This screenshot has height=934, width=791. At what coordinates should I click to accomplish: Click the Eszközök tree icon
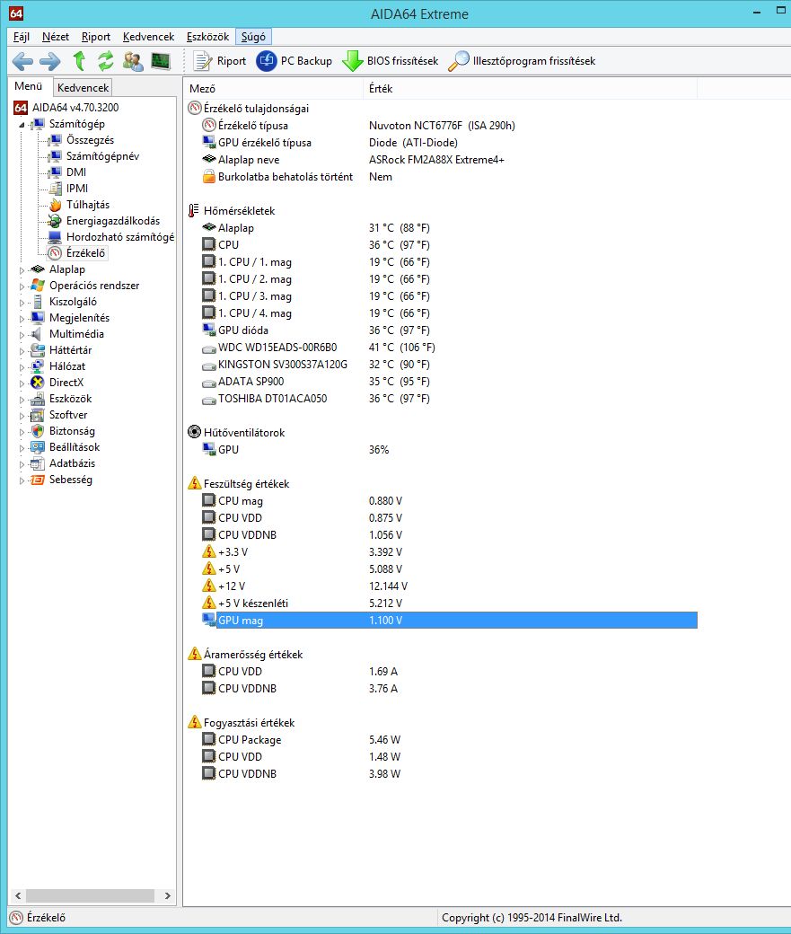pyautogui.click(x=38, y=399)
